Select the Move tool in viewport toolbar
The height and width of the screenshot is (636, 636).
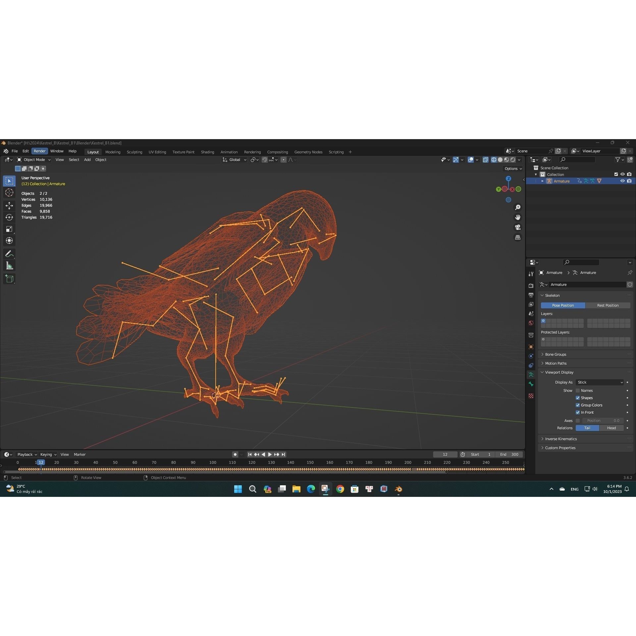click(x=9, y=205)
